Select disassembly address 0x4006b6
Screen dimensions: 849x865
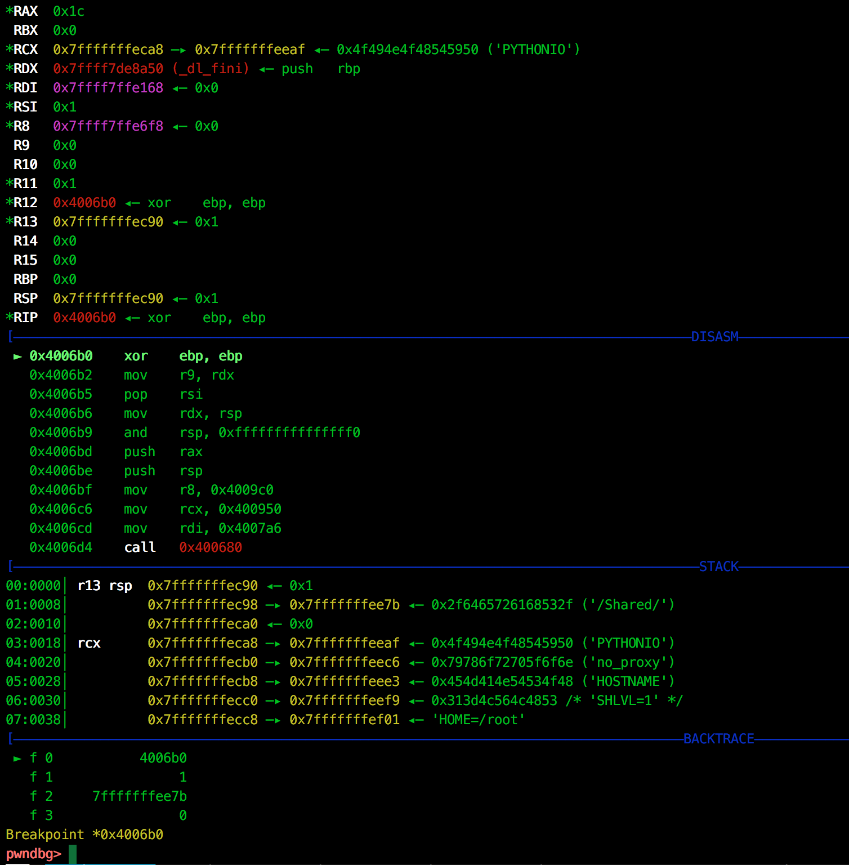point(61,413)
